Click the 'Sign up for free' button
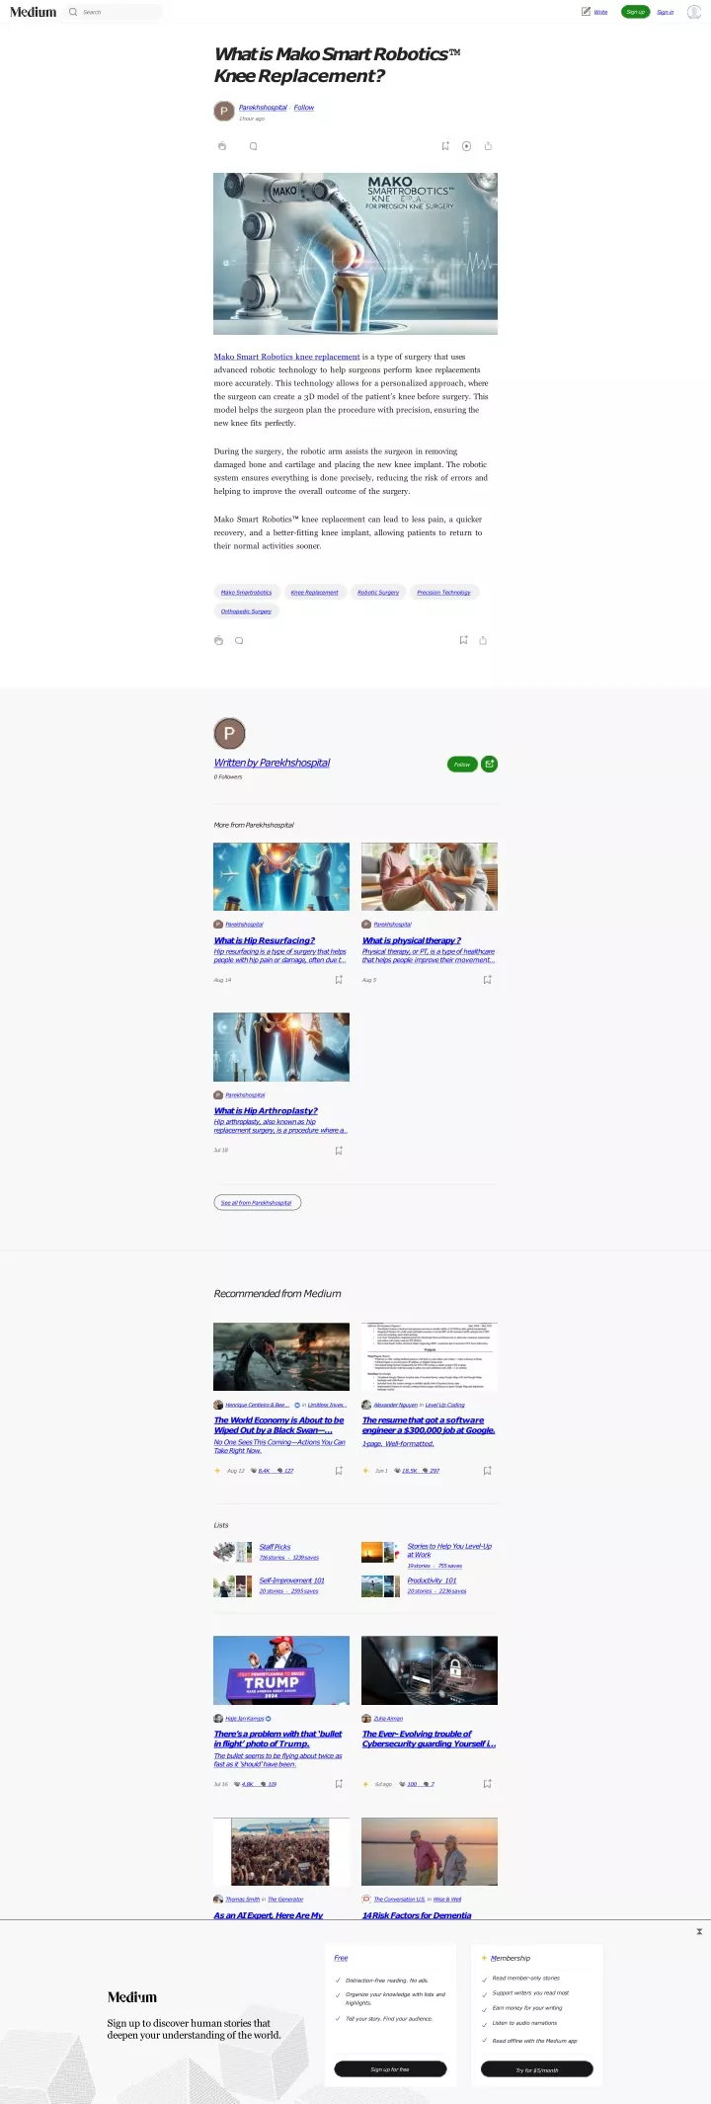The width and height of the screenshot is (711, 2104). coord(390,2068)
